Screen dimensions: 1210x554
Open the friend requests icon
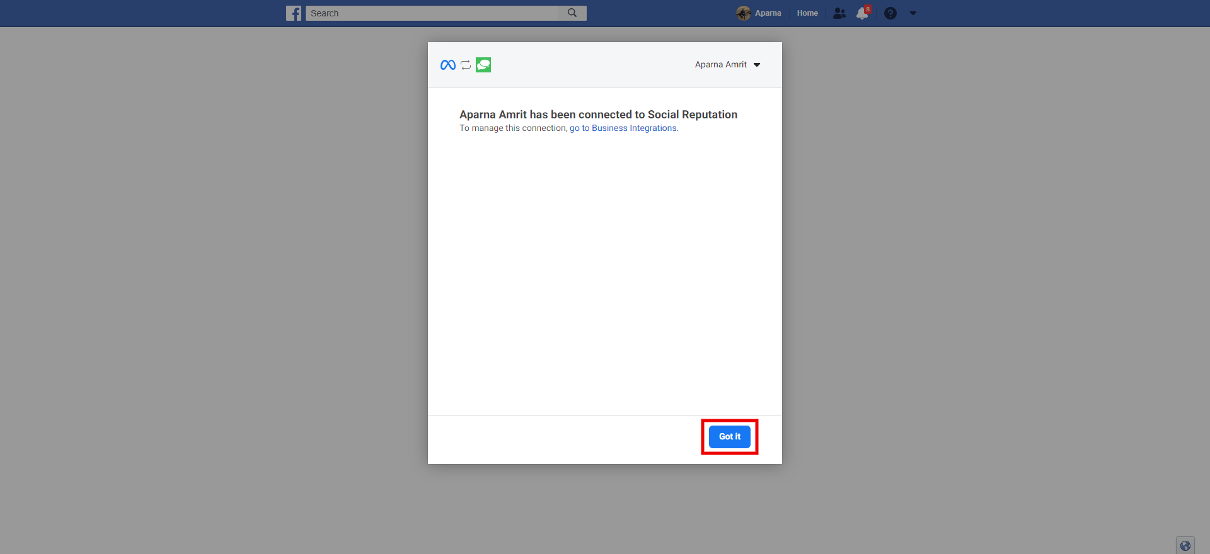point(839,13)
